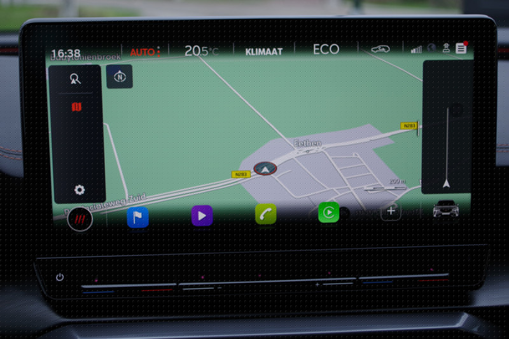Tap the red map view icon
This screenshot has height=339, width=509.
[x=76, y=107]
